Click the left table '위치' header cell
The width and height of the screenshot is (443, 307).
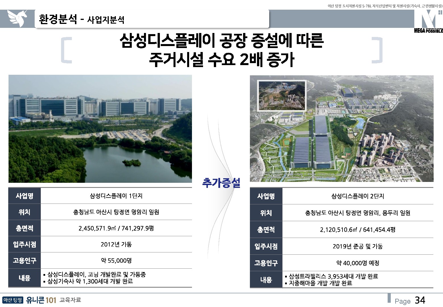coord(25,212)
